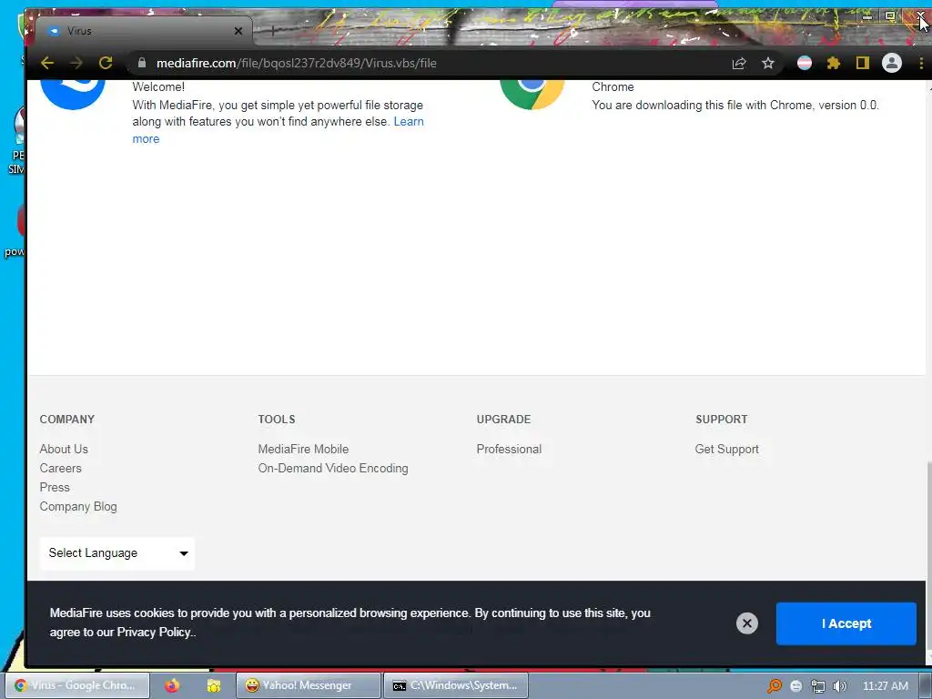The width and height of the screenshot is (932, 699).
Task: Reload the MediaFire page
Action: pyautogui.click(x=106, y=63)
